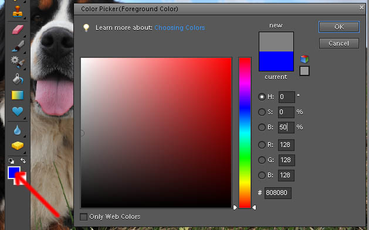Select the Gradient tool
Image resolution: width=369 pixels, height=230 pixels.
click(18, 95)
